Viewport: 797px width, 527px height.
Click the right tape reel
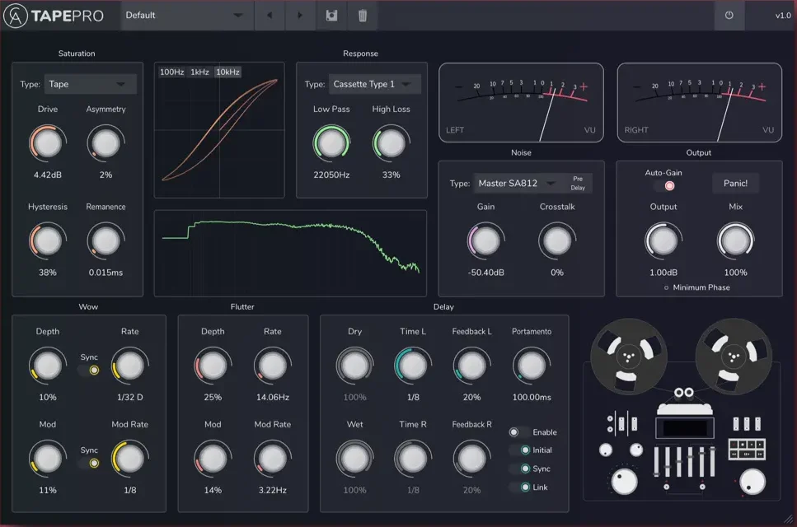point(734,357)
